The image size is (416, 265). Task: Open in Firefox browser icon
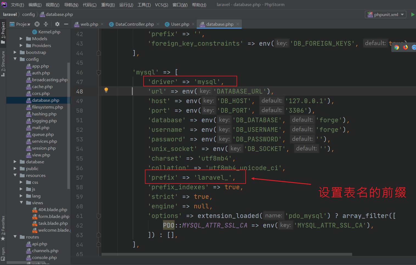click(x=405, y=47)
